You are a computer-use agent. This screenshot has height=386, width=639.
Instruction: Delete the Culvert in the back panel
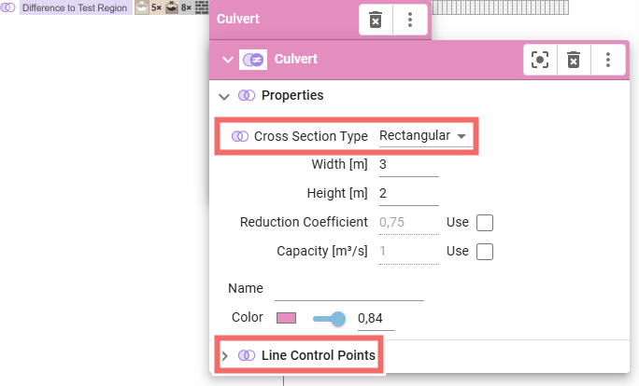click(x=376, y=20)
